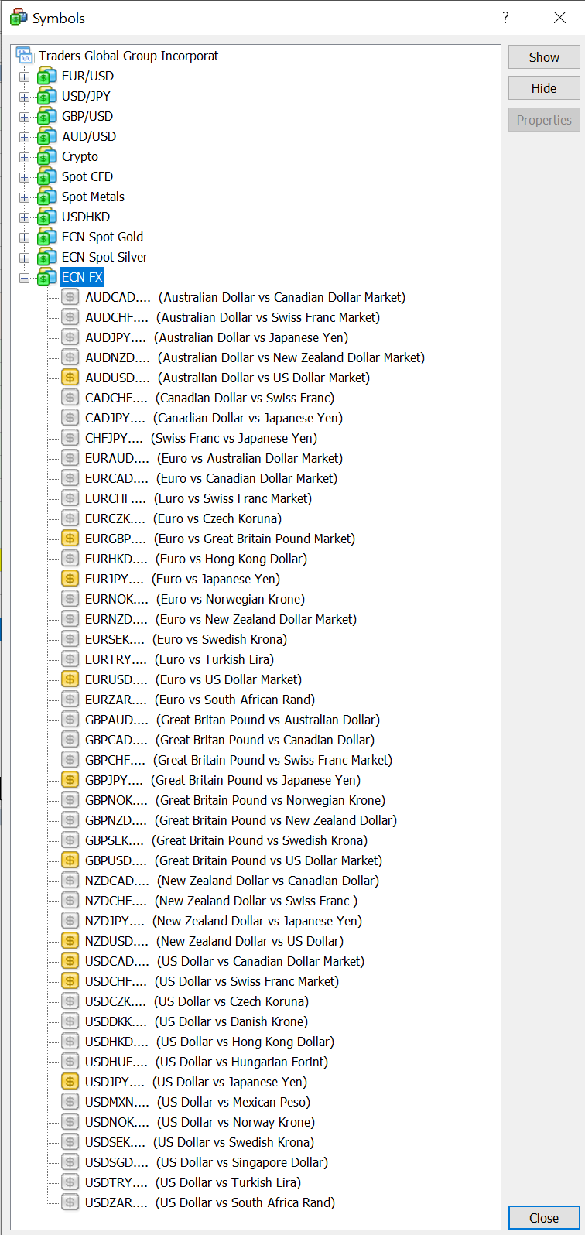The width and height of the screenshot is (585, 1235).
Task: Select the AUDNZD symbol row
Action: pyautogui.click(x=255, y=357)
